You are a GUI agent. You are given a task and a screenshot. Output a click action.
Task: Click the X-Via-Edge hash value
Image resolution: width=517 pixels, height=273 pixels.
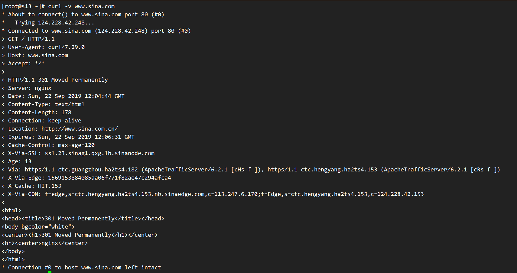[x=109, y=178]
